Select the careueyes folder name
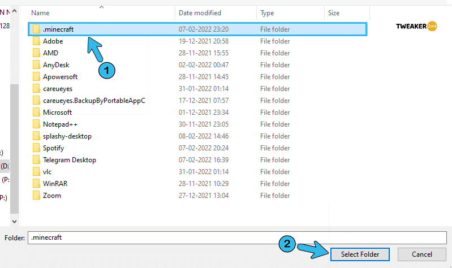Viewport: 452px width, 268px height. pos(58,88)
